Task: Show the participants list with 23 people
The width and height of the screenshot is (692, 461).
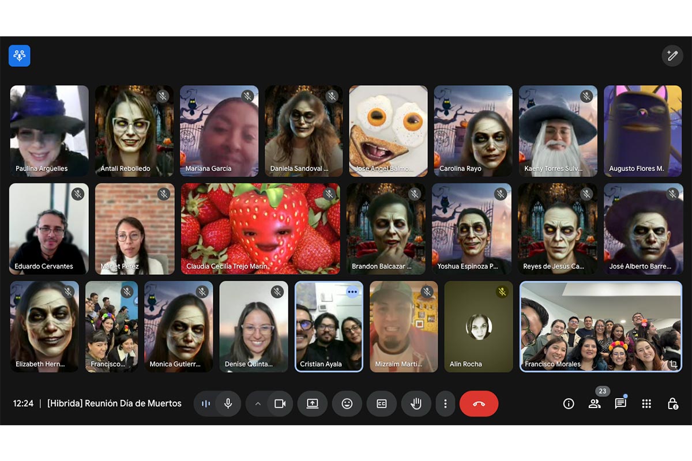Action: click(x=595, y=404)
